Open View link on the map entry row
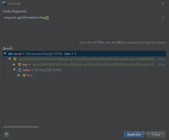 [162, 59]
